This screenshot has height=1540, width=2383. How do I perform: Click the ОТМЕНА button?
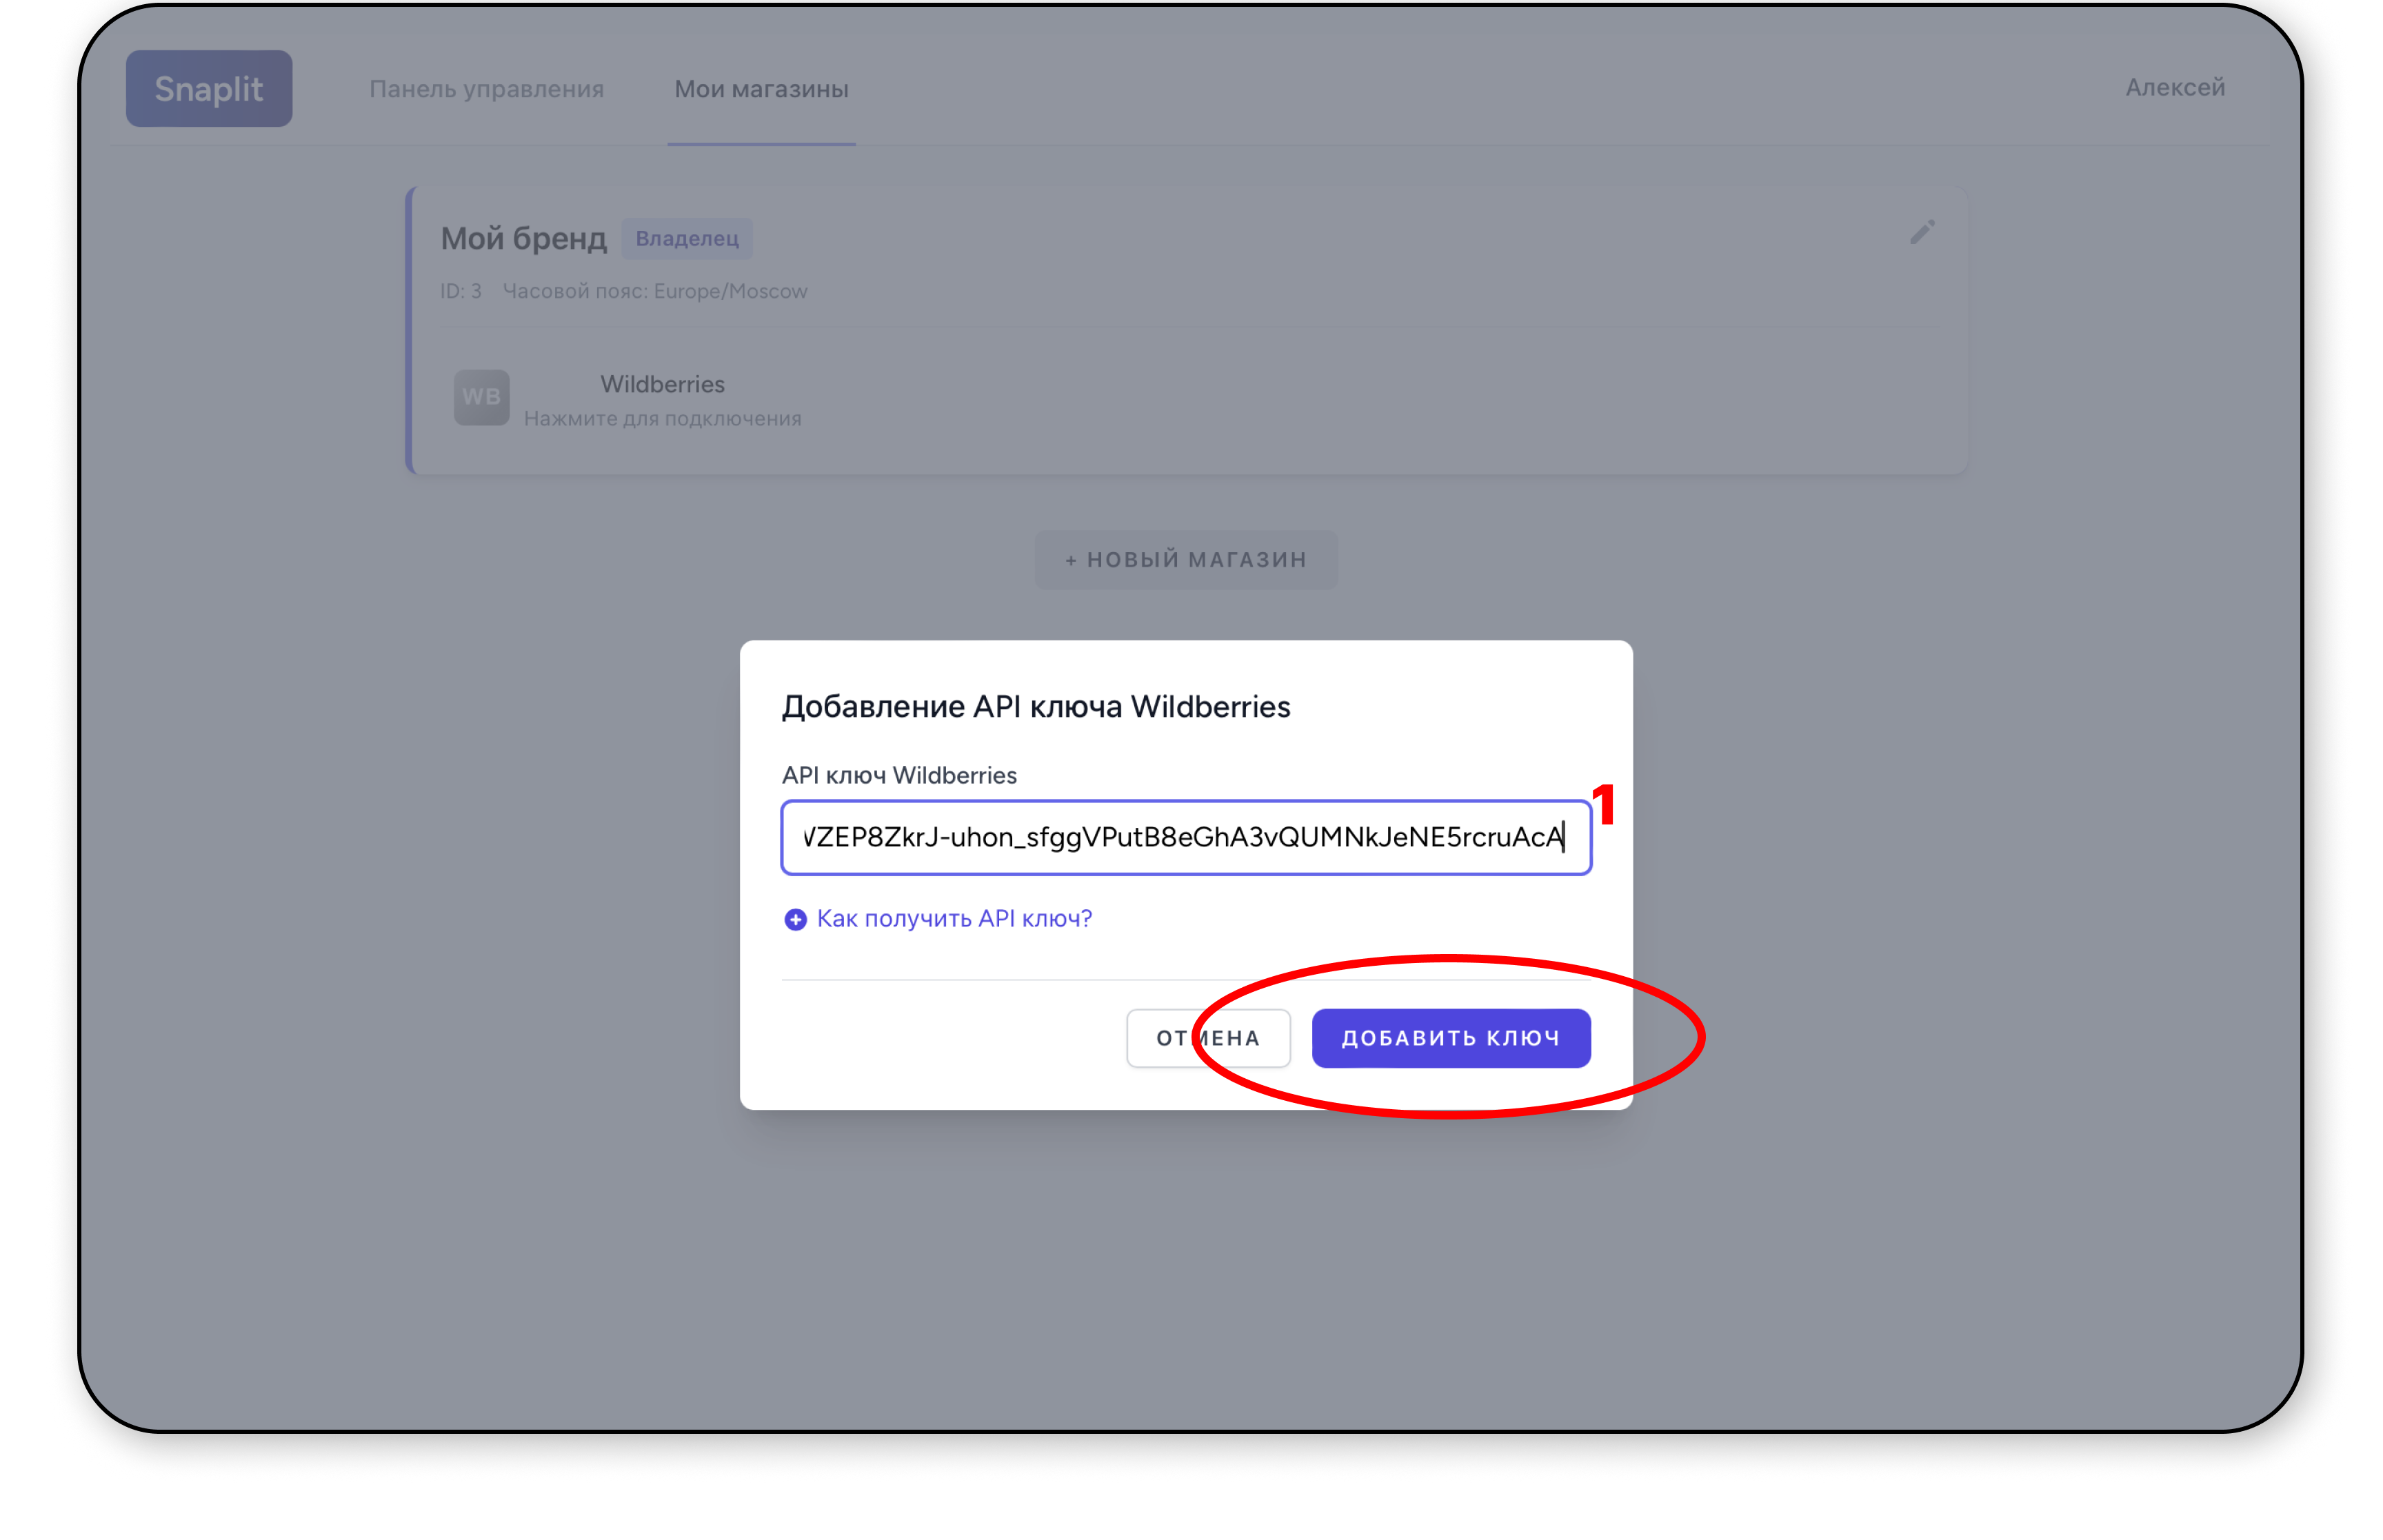tap(1207, 1038)
